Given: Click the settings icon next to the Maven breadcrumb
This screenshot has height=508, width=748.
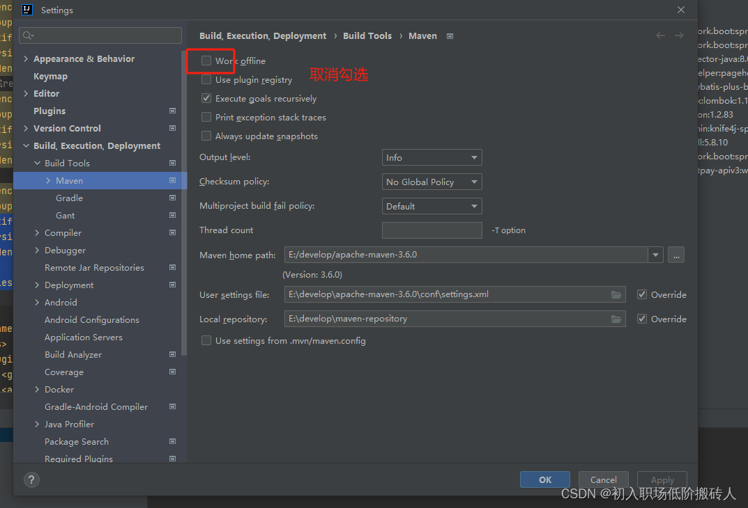Looking at the screenshot, I should pos(450,35).
